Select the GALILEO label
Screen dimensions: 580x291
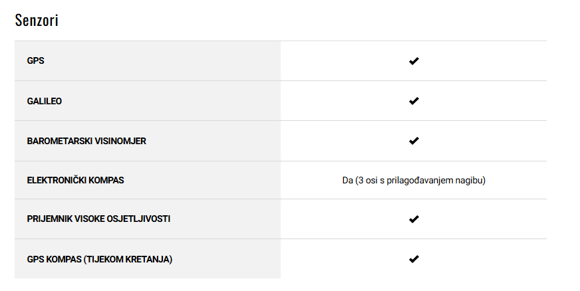tap(45, 101)
